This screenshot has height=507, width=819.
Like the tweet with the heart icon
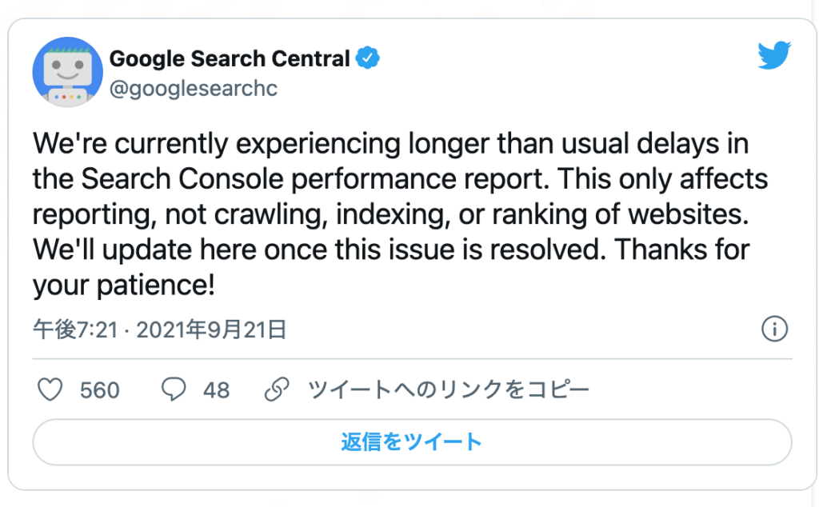[50, 389]
